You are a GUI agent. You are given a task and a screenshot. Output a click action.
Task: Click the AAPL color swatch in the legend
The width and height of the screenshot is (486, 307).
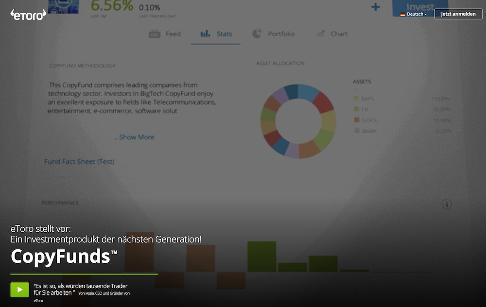point(356,98)
